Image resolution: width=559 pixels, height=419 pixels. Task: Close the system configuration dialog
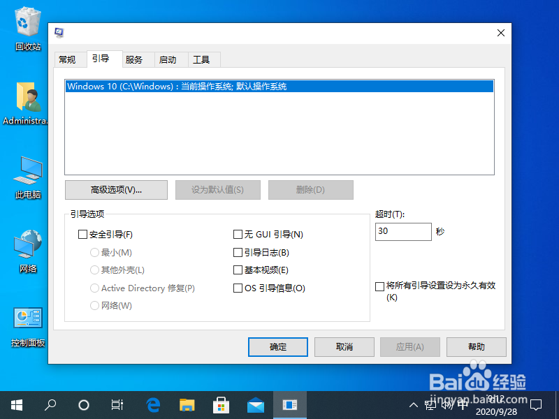(x=501, y=33)
